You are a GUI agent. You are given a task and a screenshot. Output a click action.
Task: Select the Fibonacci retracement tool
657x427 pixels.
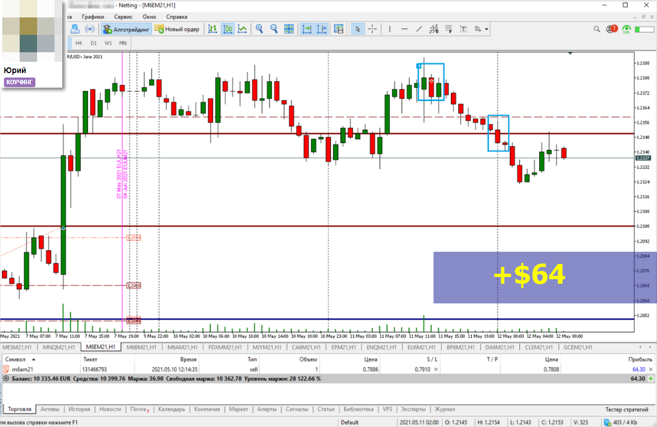coord(448,29)
